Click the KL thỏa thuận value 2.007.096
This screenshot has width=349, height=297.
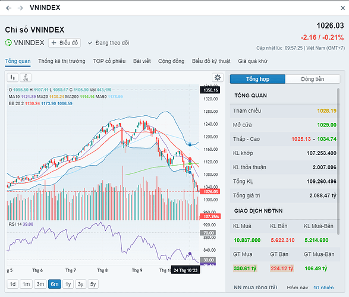325,167
